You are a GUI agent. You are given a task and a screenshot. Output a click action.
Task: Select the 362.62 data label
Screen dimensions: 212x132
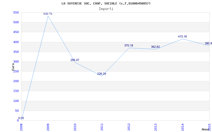(x=155, y=47)
